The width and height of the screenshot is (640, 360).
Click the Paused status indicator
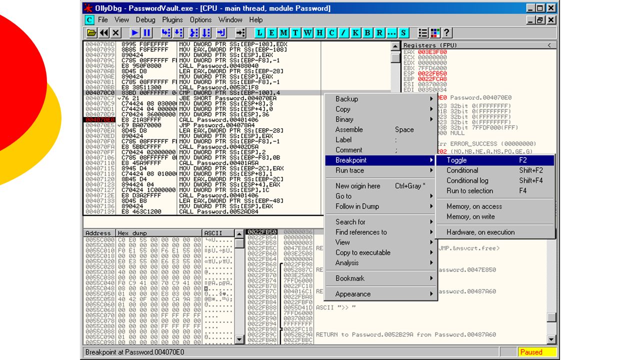(536, 352)
